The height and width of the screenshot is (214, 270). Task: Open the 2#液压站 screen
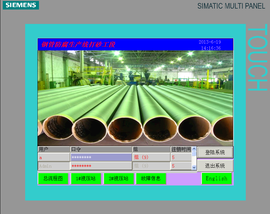pos(119,178)
